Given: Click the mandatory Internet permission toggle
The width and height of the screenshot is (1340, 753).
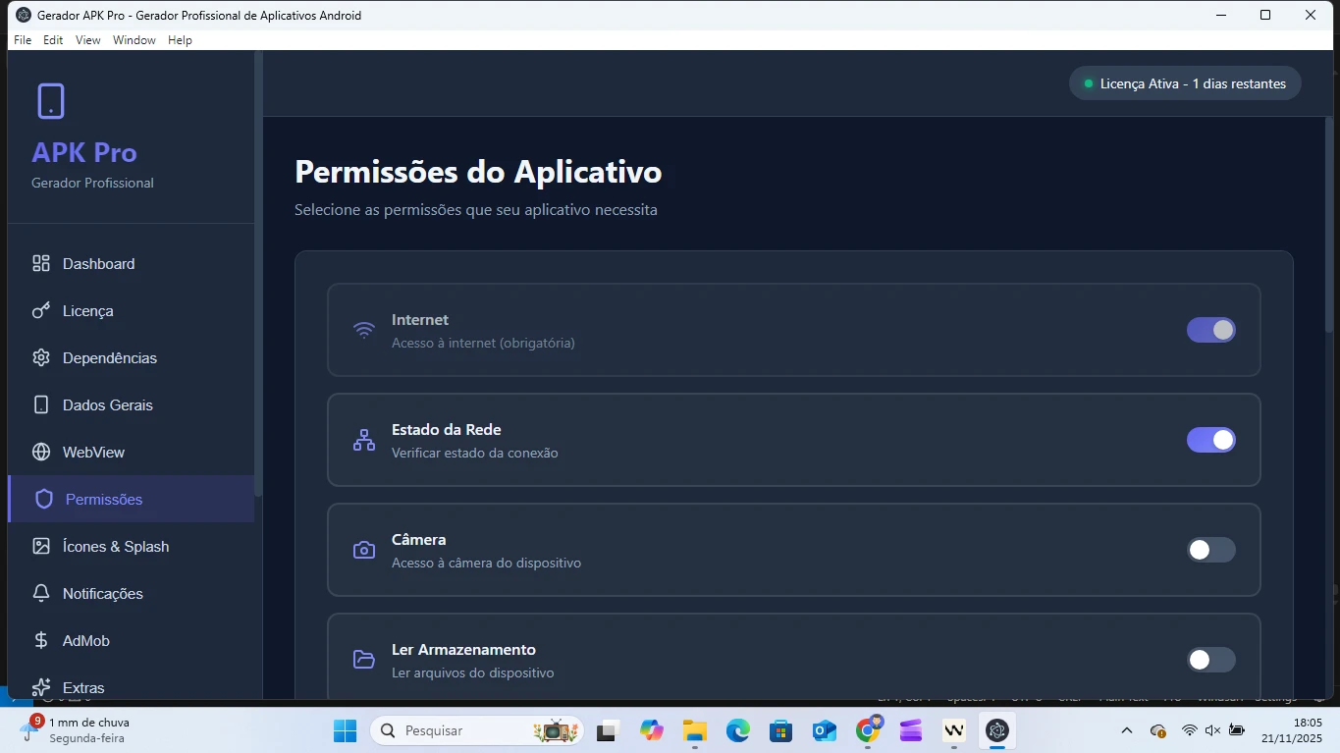Looking at the screenshot, I should [1210, 330].
